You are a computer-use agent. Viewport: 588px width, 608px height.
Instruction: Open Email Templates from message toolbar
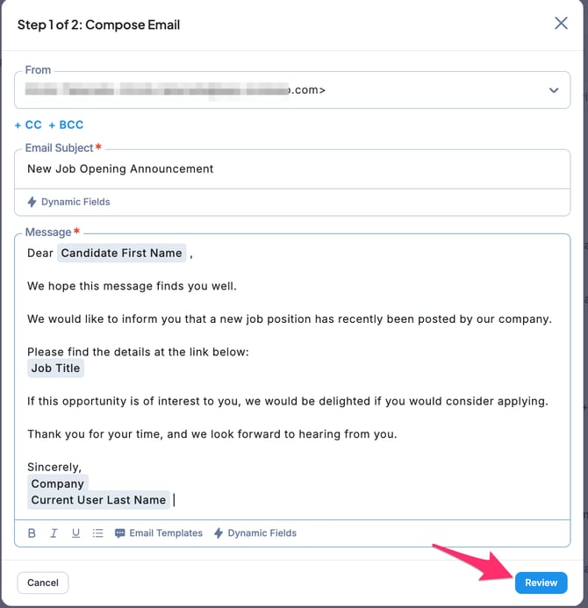pyautogui.click(x=159, y=533)
